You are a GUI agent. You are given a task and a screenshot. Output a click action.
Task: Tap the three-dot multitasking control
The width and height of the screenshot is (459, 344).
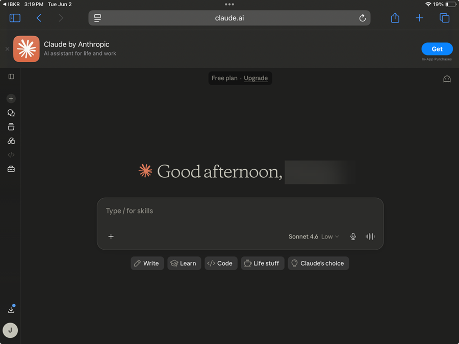point(229,4)
